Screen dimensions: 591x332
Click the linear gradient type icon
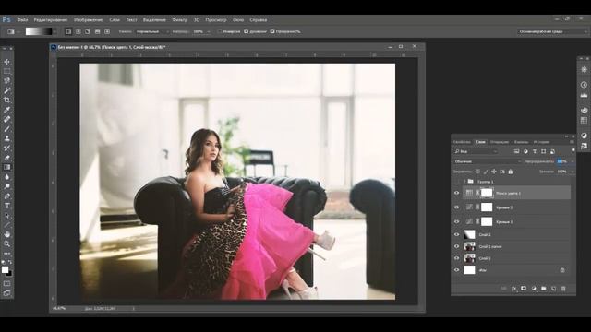pos(68,31)
